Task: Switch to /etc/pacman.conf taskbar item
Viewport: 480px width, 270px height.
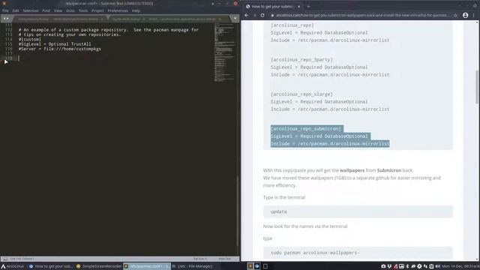Action: point(147,266)
